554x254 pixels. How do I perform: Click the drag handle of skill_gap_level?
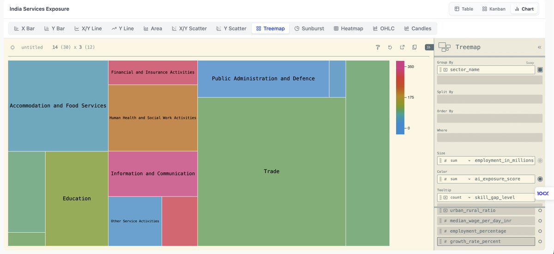(440, 197)
